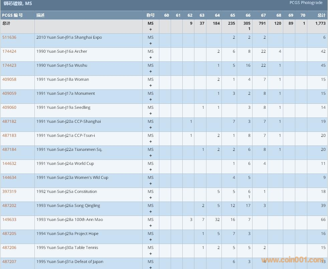The width and height of the screenshot is (328, 269).
Task: Click the PCGS 编号 column header
Action: tap(12, 15)
